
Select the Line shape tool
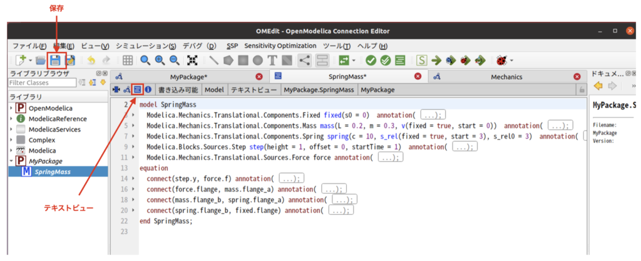[x=214, y=61]
